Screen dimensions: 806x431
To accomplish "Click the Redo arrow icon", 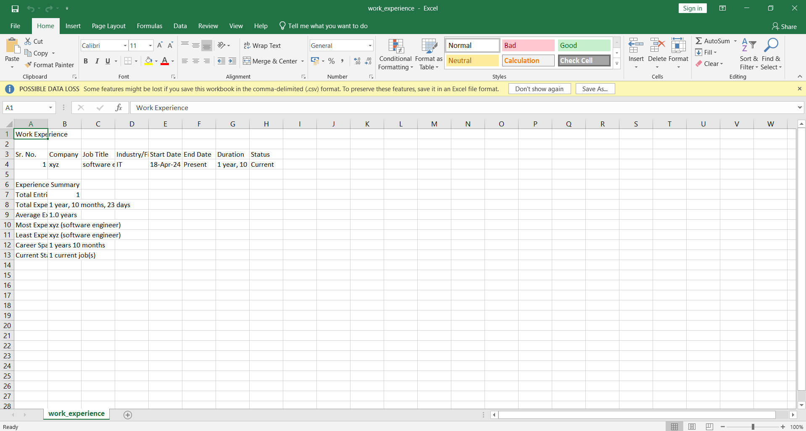I will coord(49,8).
